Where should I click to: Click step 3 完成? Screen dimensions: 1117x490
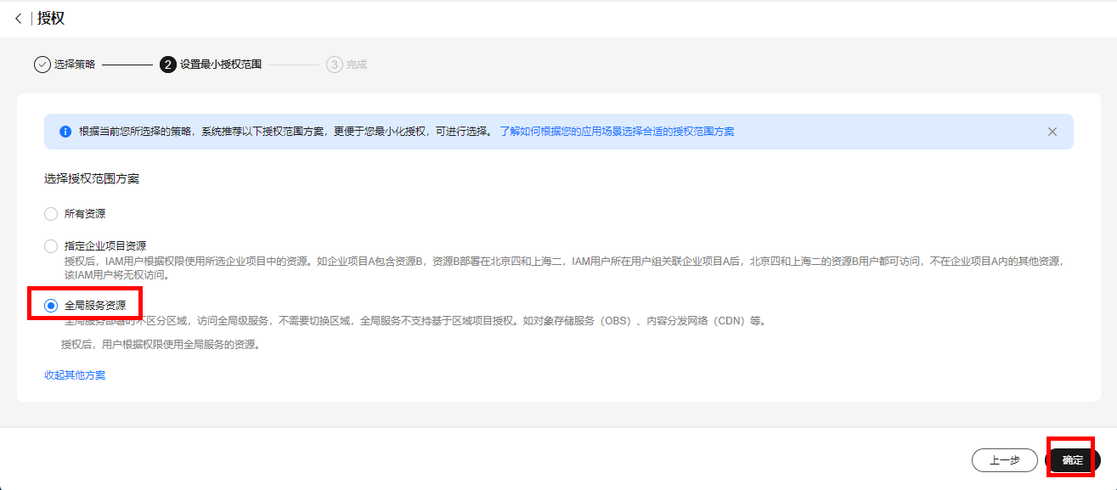click(x=347, y=65)
